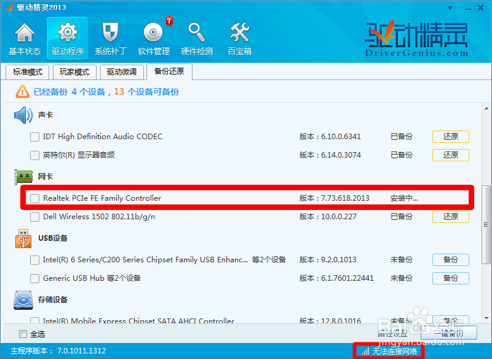The image size is (492, 359).
Task: Open 软件管理 disc section
Action: click(x=153, y=39)
